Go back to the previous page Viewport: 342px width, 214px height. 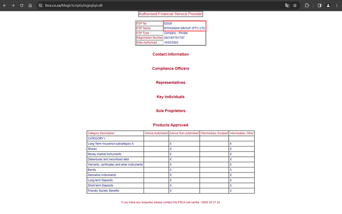point(5,6)
